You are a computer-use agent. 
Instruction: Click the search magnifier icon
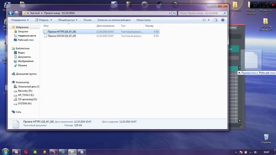pos(225,13)
